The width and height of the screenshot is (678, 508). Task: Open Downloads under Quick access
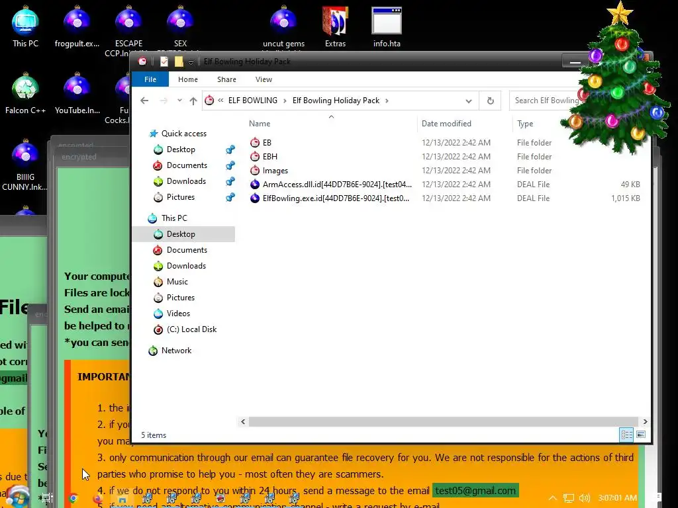pos(186,181)
